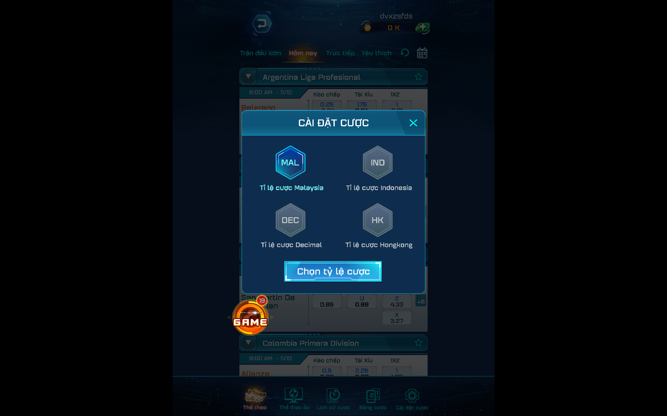Toggle yêu thích favorites filter
The image size is (667, 416).
coord(376,53)
